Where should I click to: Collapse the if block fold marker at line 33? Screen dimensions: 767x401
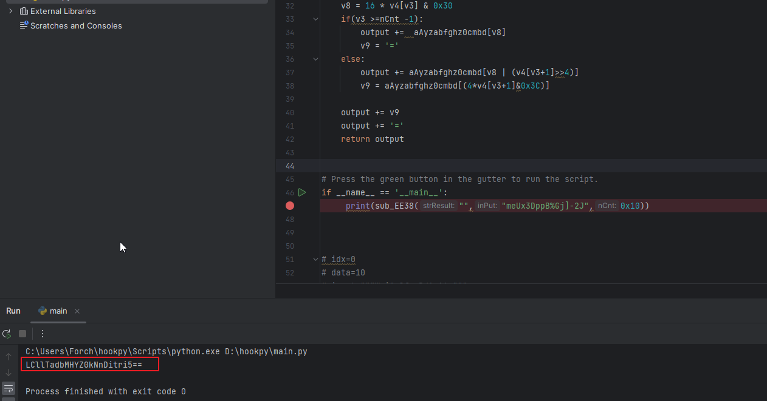click(x=315, y=19)
